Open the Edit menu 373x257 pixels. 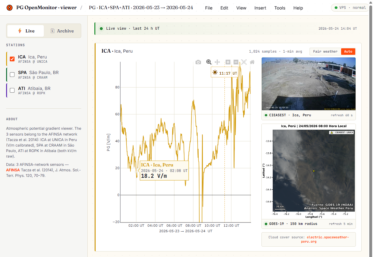point(224,8)
